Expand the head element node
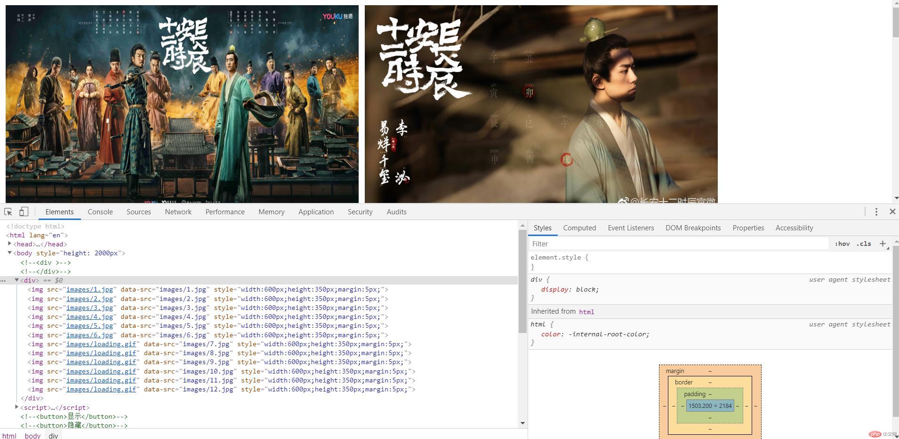The height and width of the screenshot is (439, 899). tap(9, 244)
